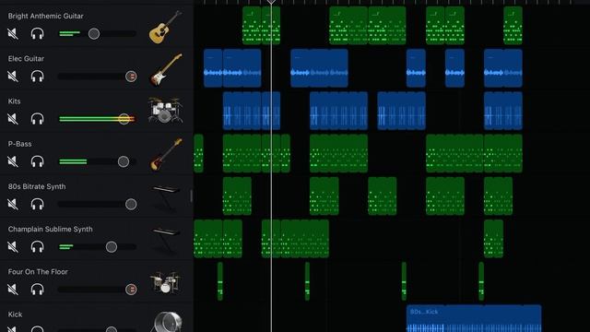Screen dimensions: 590x332
Task: Select first Four On The Floor region
Action: (x=220, y=281)
